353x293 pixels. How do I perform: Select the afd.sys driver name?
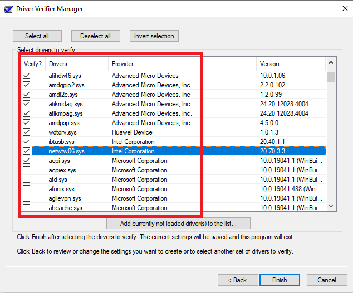(x=58, y=180)
